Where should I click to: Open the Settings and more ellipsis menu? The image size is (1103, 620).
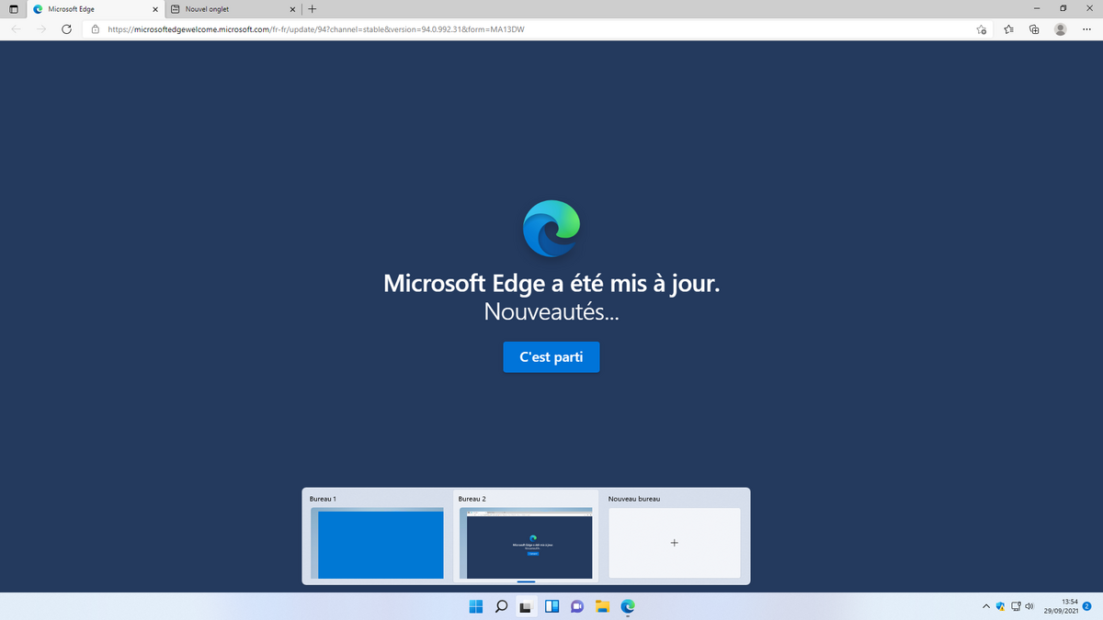coord(1086,28)
